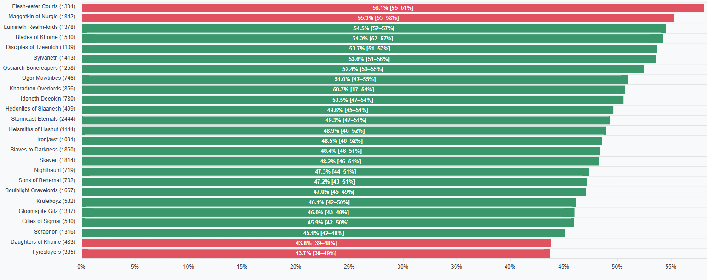Select the Nighthaunt 47.3% bar
707x280 pixels.
point(336,172)
